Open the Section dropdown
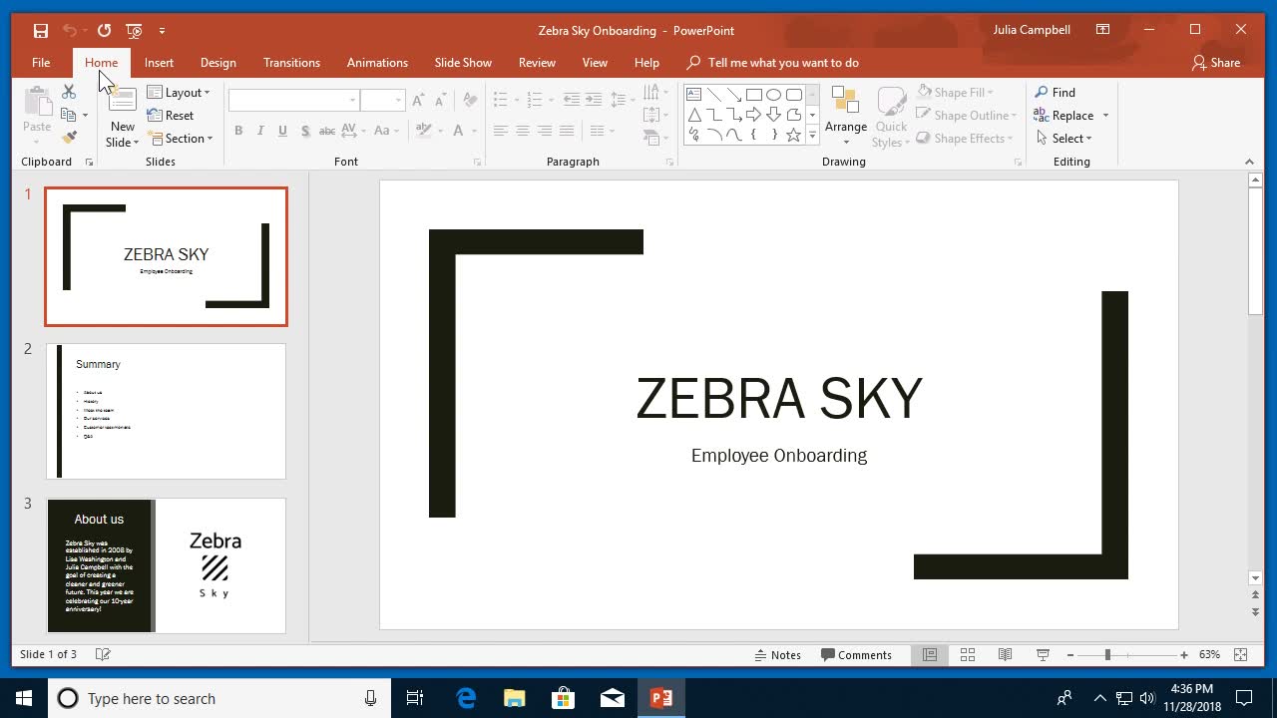 tap(181, 139)
